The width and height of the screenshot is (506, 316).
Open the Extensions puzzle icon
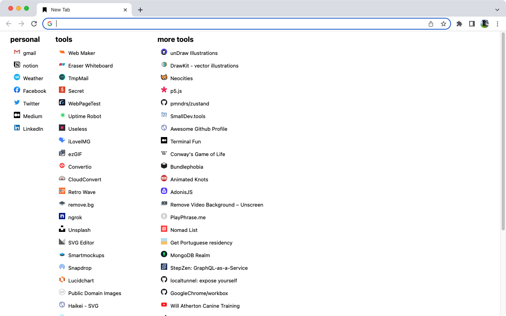tap(459, 24)
